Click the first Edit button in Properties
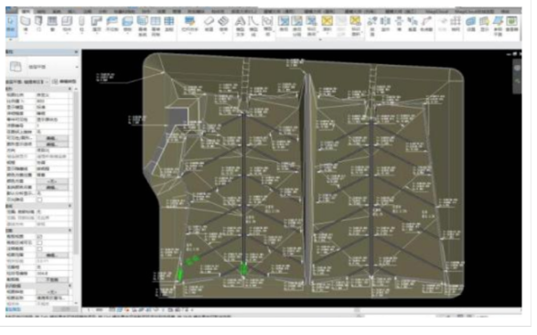537x335 pixels. click(52, 138)
